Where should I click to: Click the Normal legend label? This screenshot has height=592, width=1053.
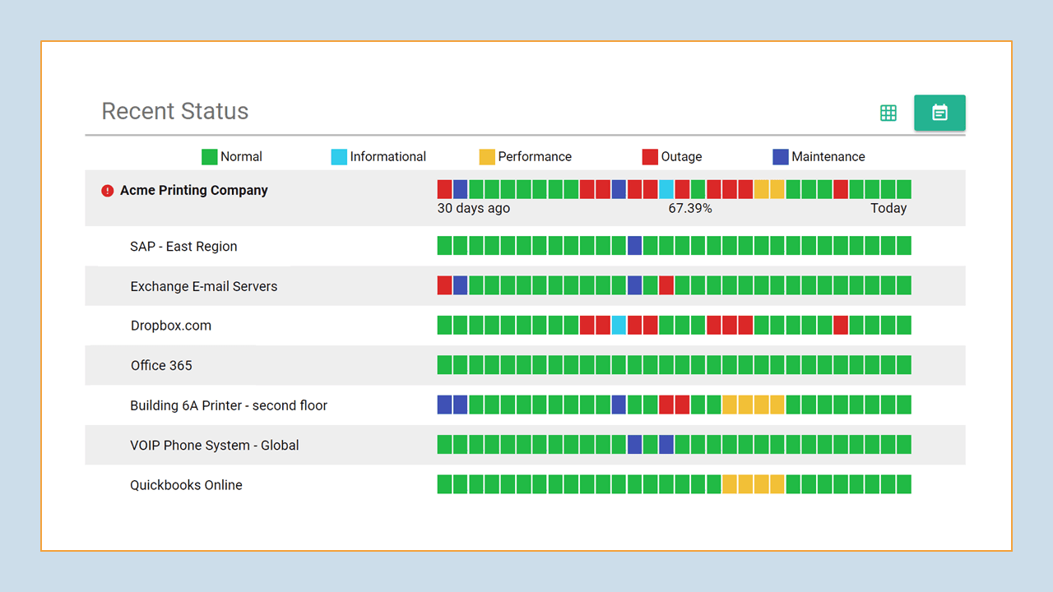coord(241,156)
